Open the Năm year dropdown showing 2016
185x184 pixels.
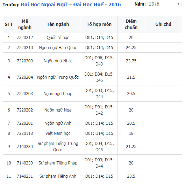click(x=164, y=4)
